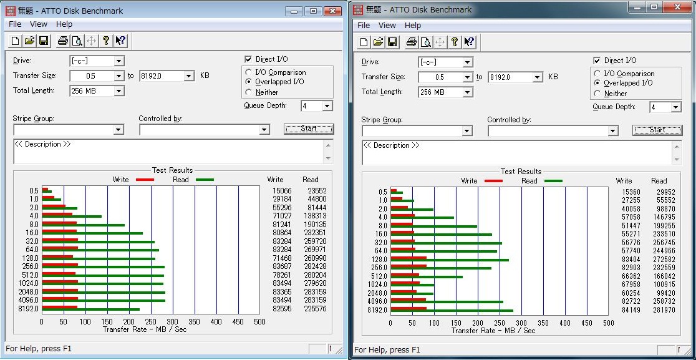This screenshot has height=360, width=696.
Task: Select Neither radio in right window
Action: (597, 94)
